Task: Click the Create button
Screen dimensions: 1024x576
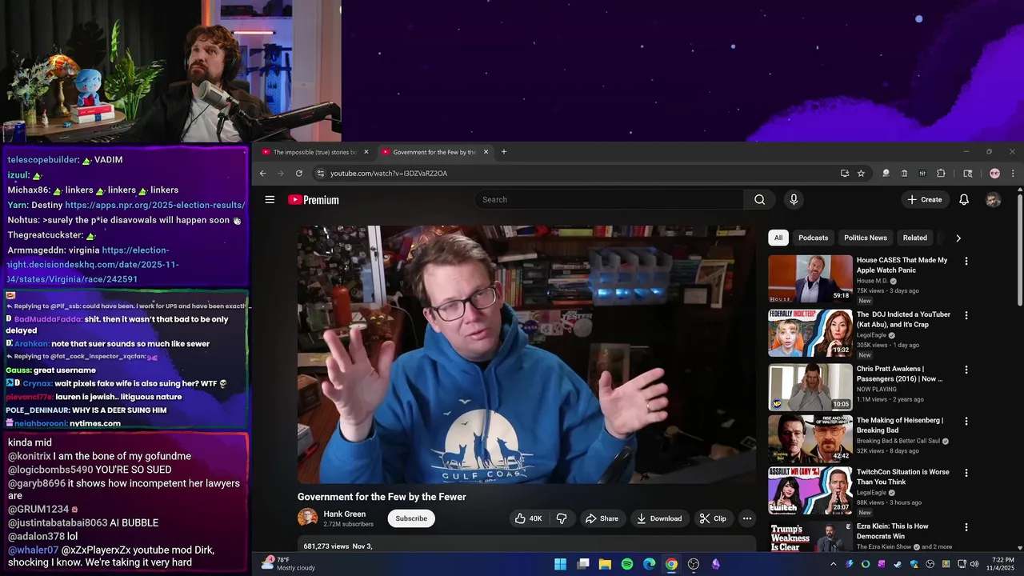Action: tap(925, 200)
